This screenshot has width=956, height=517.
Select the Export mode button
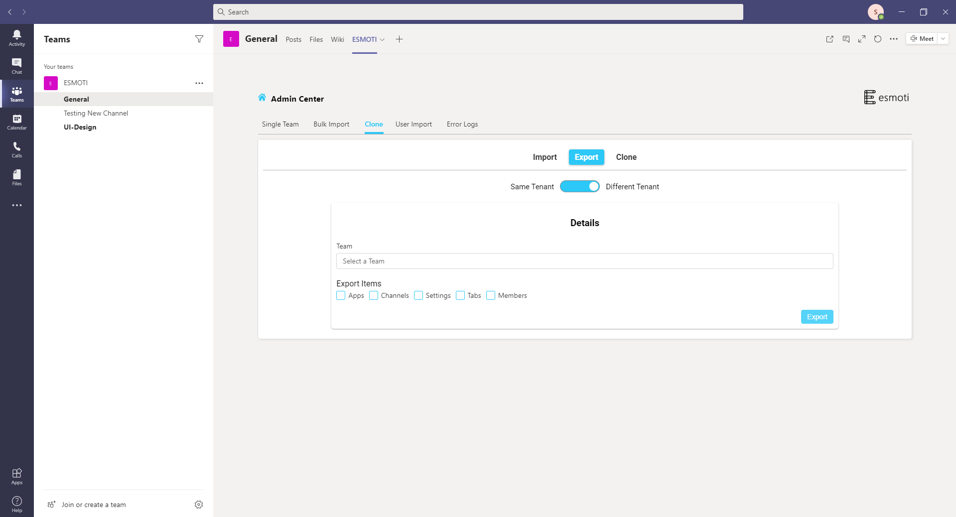point(586,157)
